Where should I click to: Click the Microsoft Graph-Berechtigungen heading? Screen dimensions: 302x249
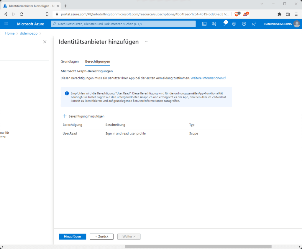click(x=87, y=71)
